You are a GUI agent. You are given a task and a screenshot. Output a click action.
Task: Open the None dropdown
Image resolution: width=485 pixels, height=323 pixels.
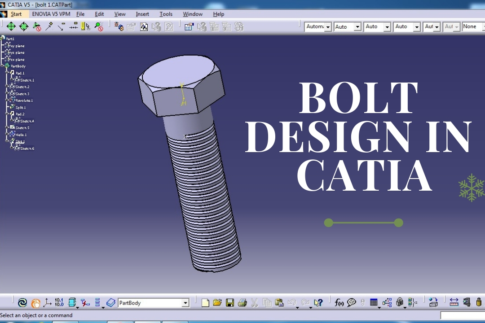point(473,27)
